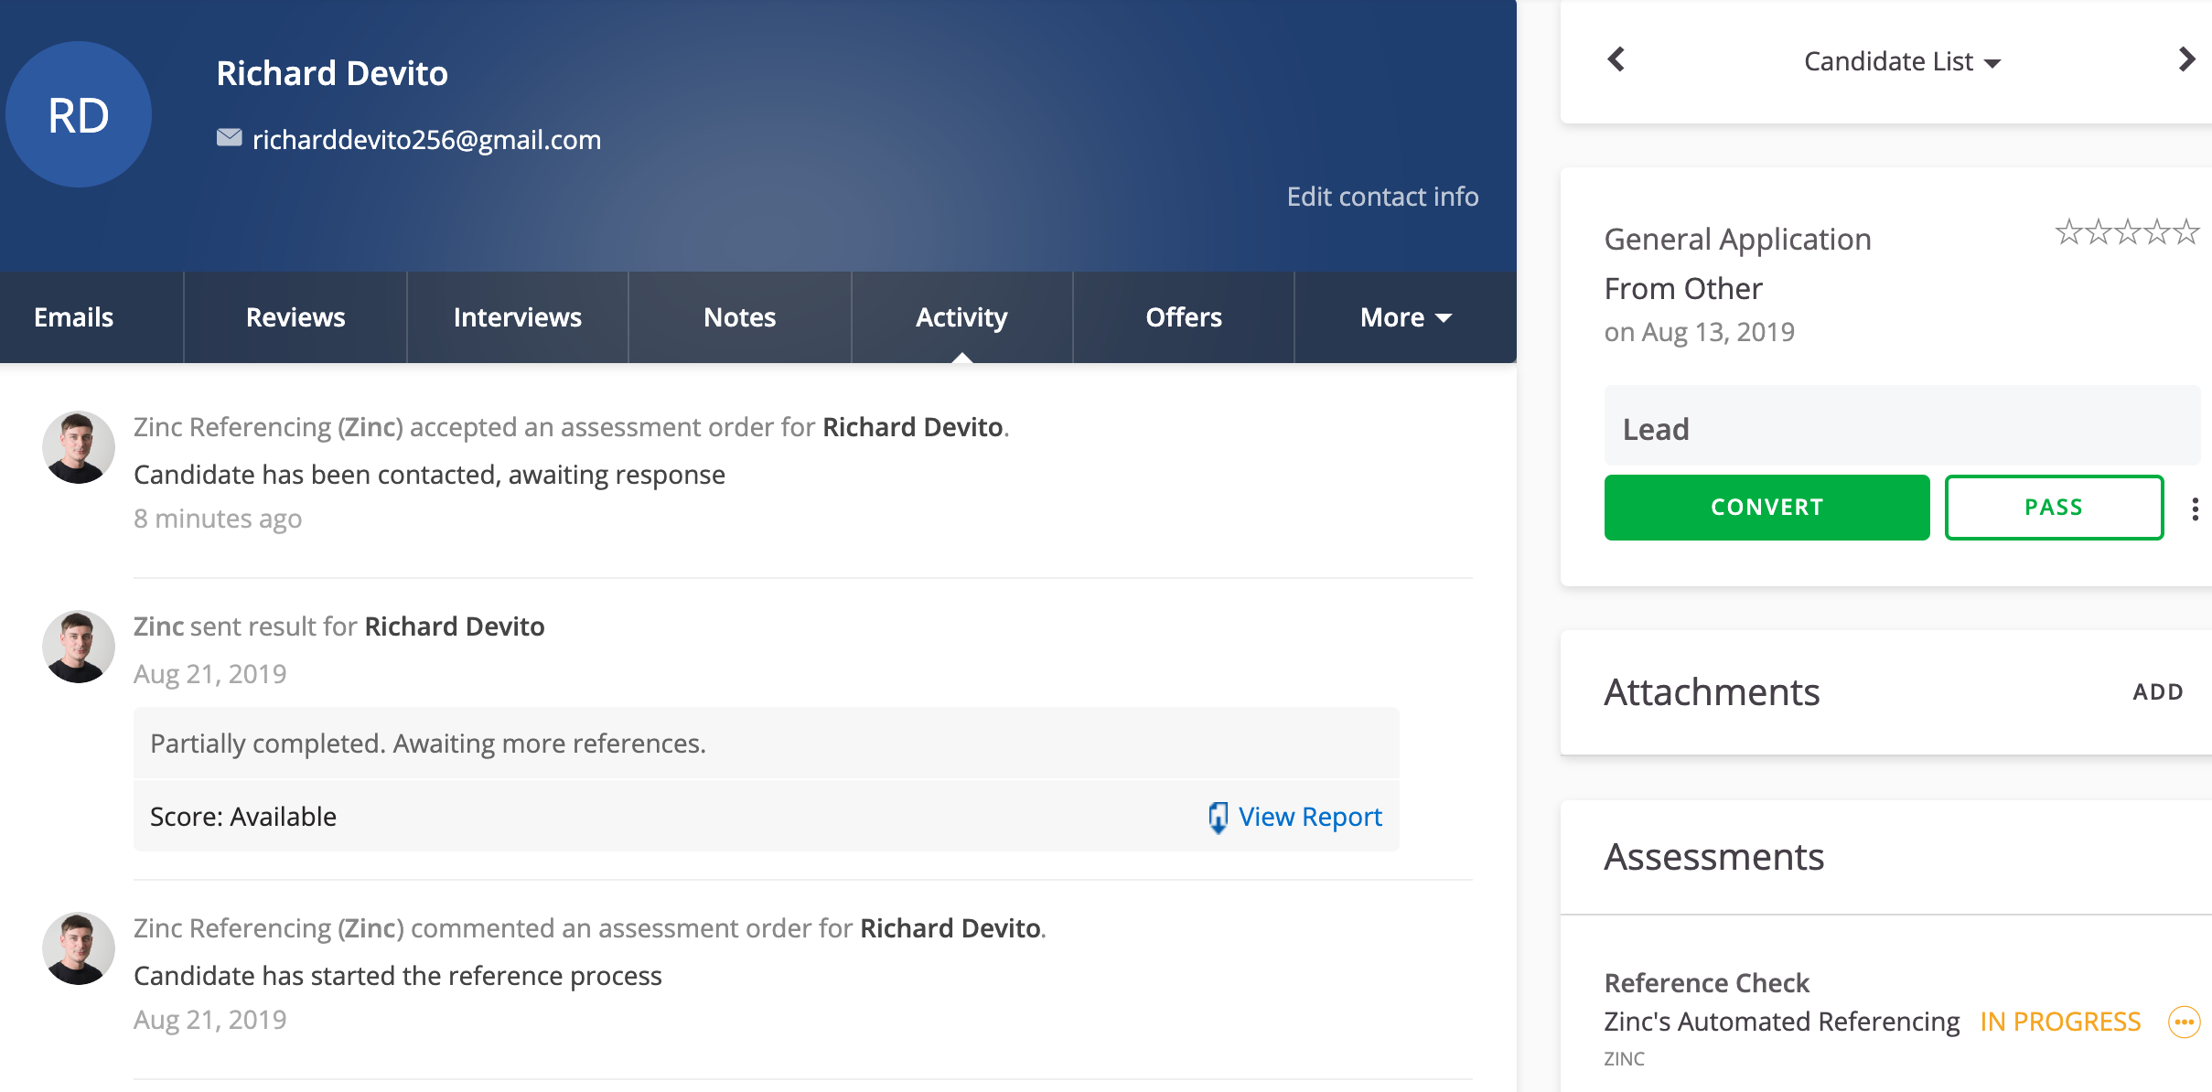Click the email envelope icon
The width and height of the screenshot is (2212, 1092).
(229, 138)
